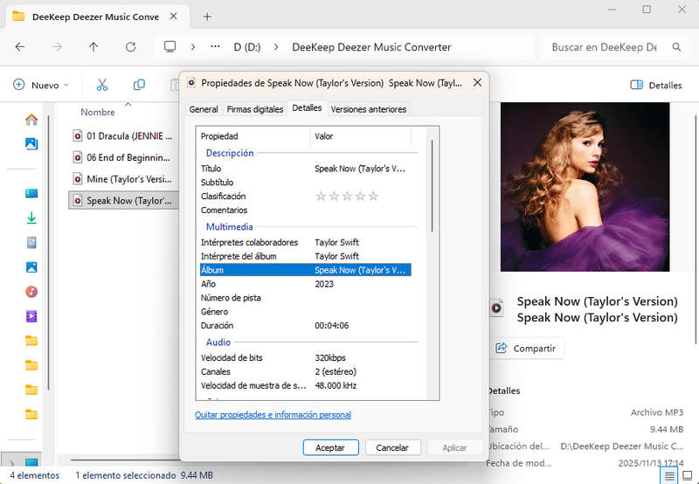699x484 pixels.
Task: Click the Back arrow in Explorer
Action: (x=19, y=47)
